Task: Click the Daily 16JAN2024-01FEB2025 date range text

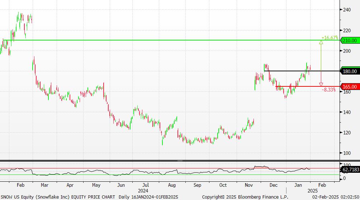Action: pos(148,197)
